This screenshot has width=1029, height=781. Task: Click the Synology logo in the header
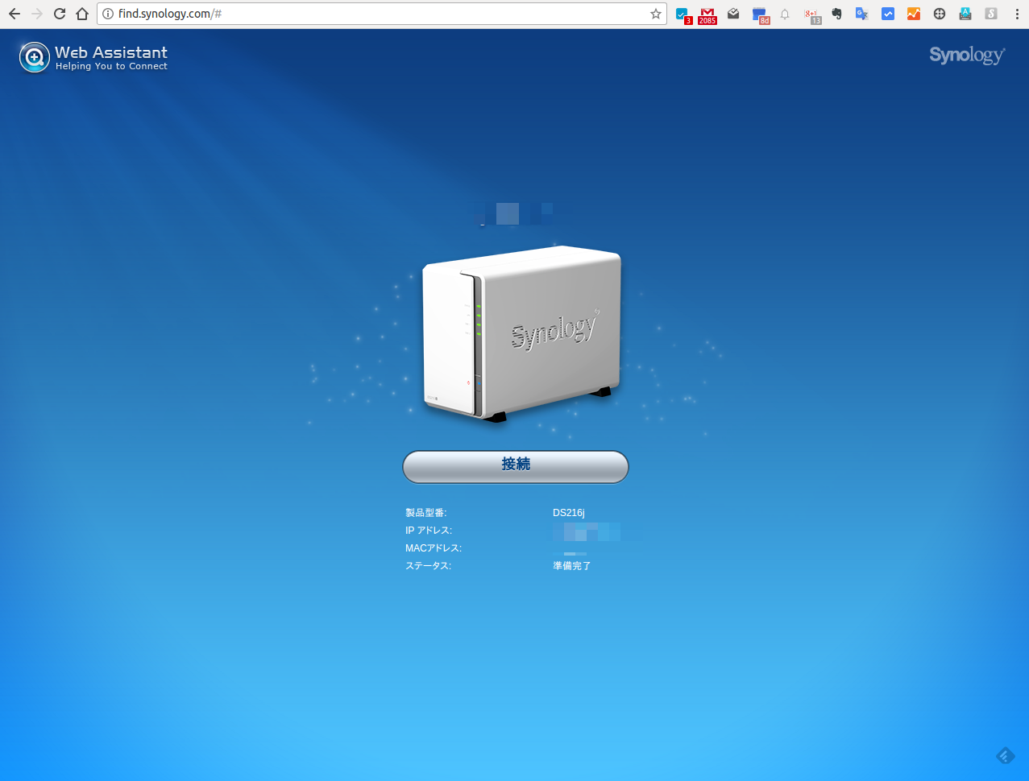[967, 55]
